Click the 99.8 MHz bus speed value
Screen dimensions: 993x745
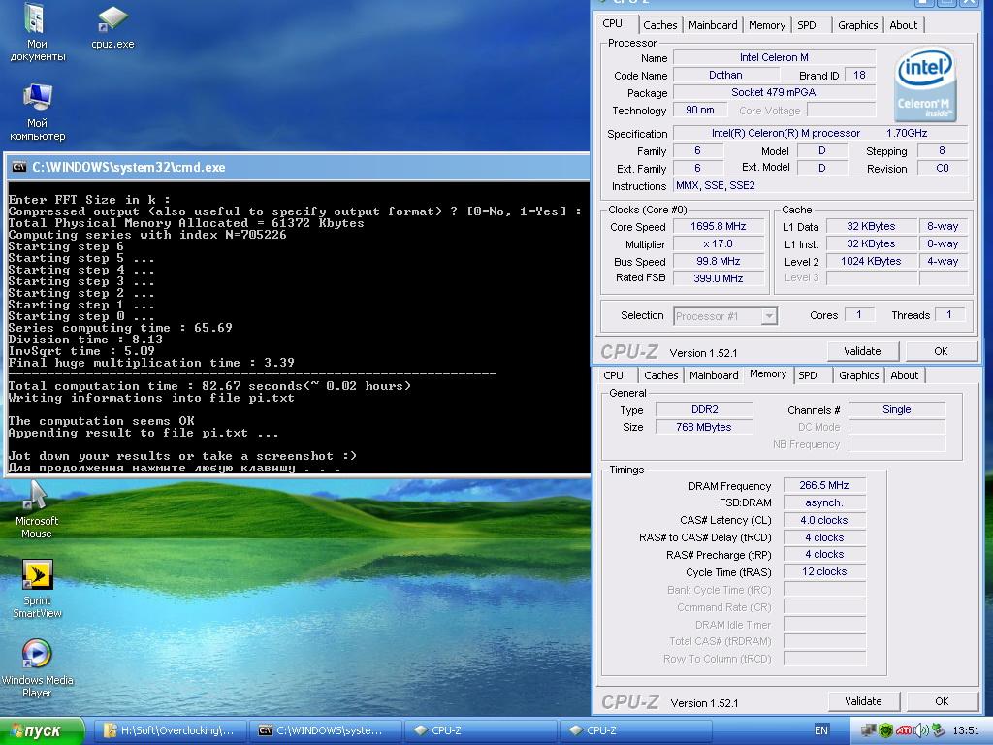pyautogui.click(x=719, y=261)
